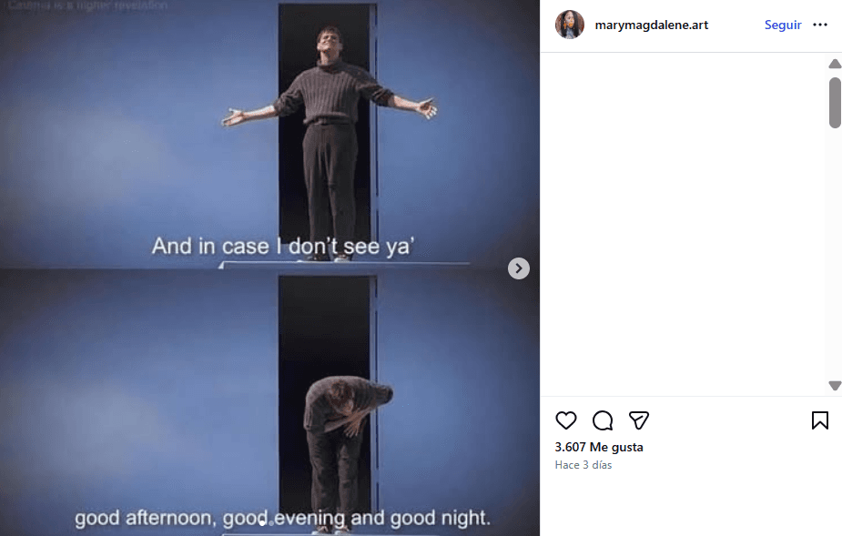
Task: Open the carousel navigation chevron
Action: tap(518, 268)
